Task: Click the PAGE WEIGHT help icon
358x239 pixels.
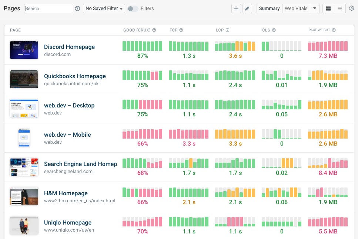Action: coord(334,30)
